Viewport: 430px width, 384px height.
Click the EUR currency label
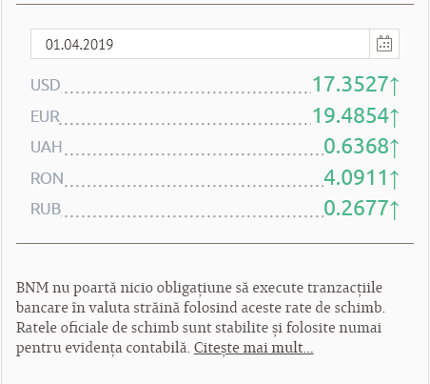[45, 116]
